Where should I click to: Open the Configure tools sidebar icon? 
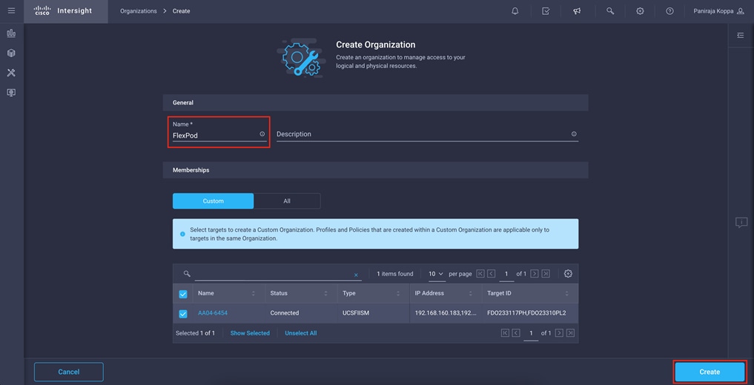point(12,73)
